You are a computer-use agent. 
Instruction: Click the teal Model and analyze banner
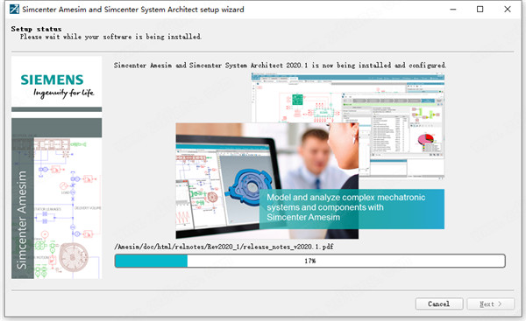pos(352,209)
